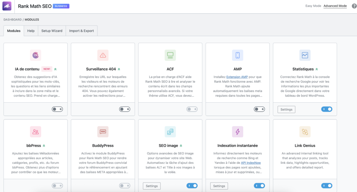Follow the API IndexNow link
The width and height of the screenshot is (357, 192).
tap(251, 163)
